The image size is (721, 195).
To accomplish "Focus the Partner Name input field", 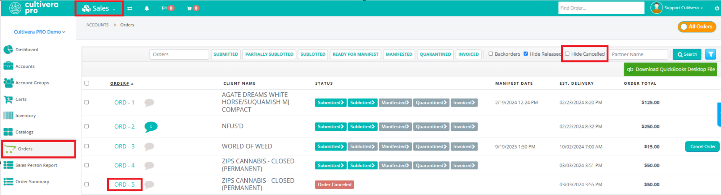I will pyautogui.click(x=639, y=55).
